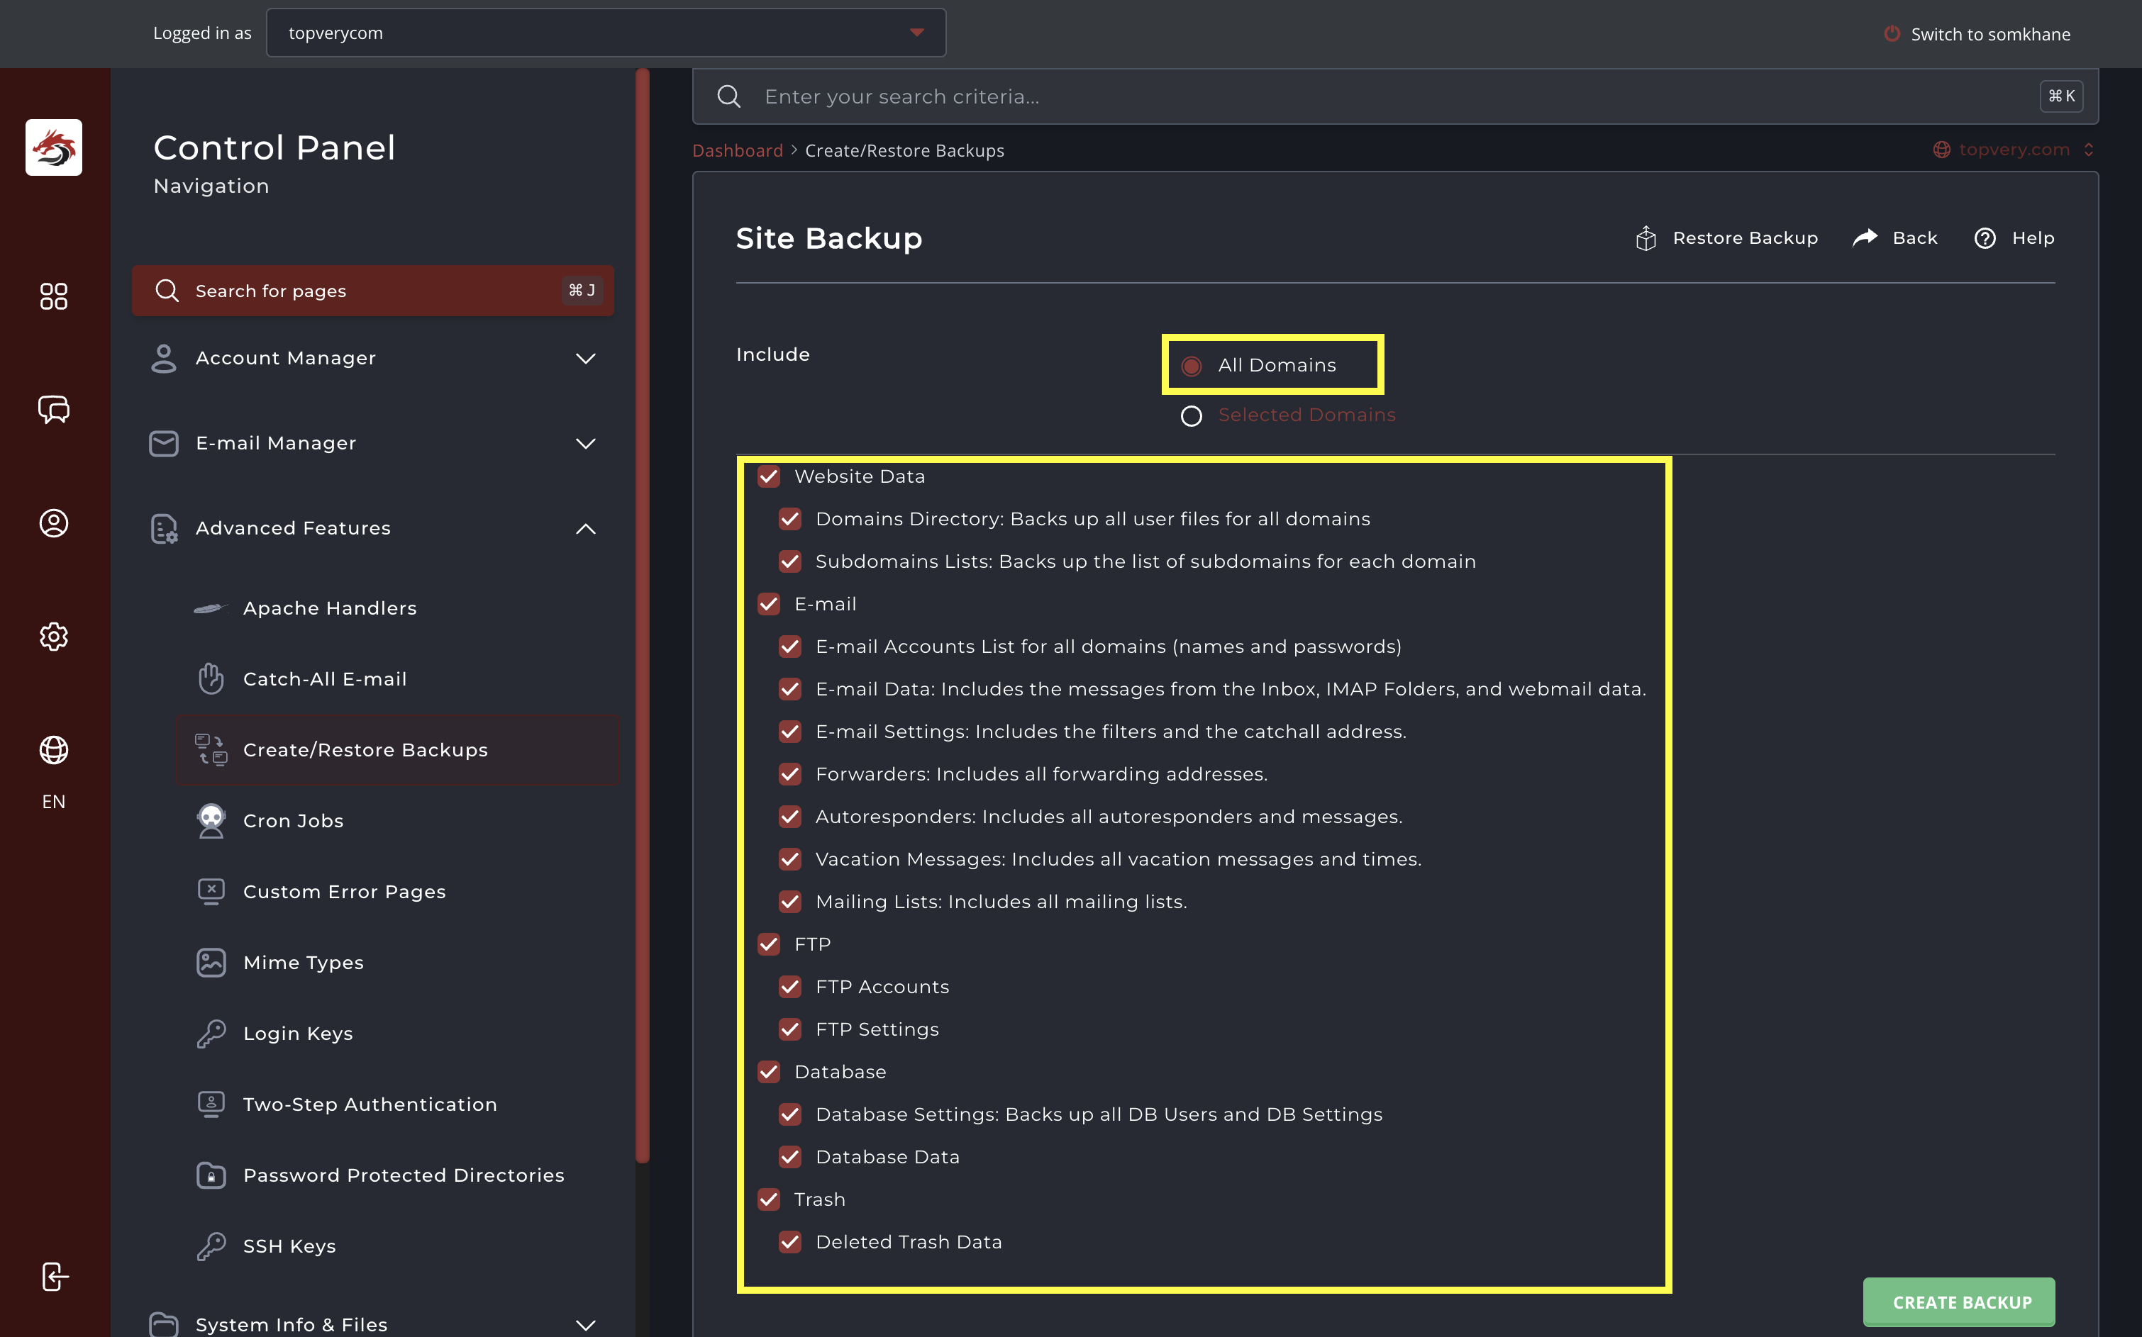Disable the FTP Accounts checkbox

coord(790,987)
